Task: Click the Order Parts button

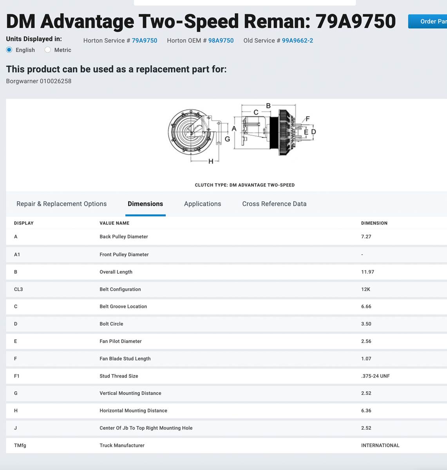Action: (x=428, y=22)
